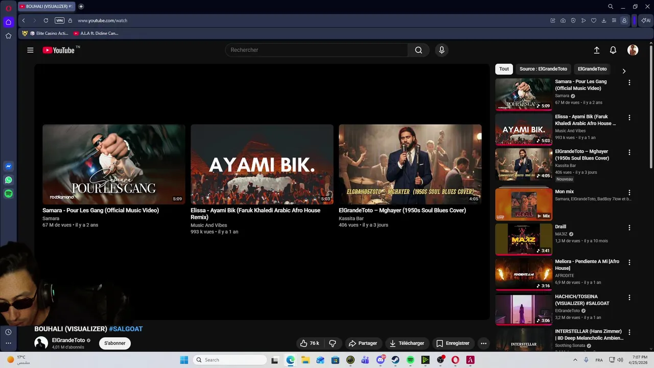
Task: Open Opera search tabs magnifier icon
Action: 611,7
